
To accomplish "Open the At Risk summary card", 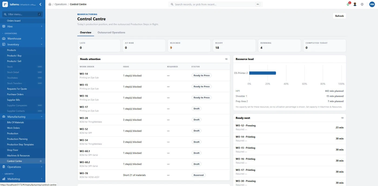I will 144,45.
